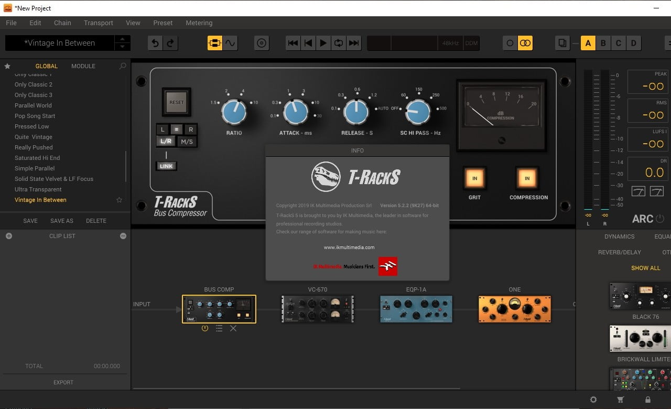Click the RESET button on compressor
This screenshot has height=409, width=671.
point(177,102)
